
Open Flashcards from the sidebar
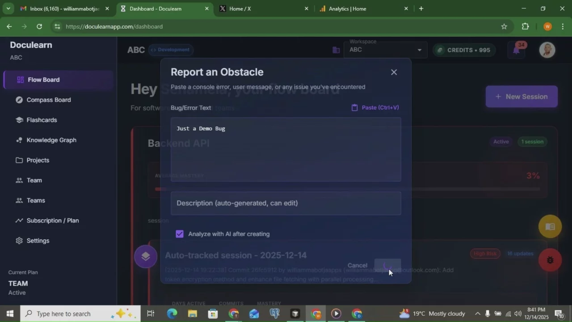point(42,120)
